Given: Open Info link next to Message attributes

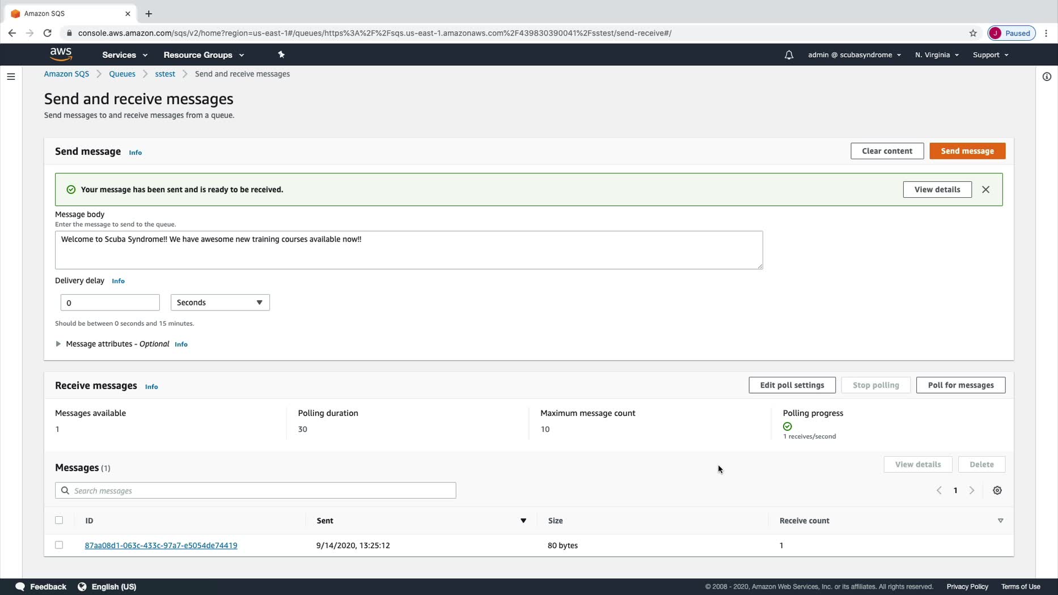Looking at the screenshot, I should (x=181, y=345).
